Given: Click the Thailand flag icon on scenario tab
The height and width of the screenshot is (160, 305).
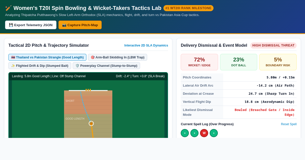Looking at the screenshot, I should click(x=13, y=57).
